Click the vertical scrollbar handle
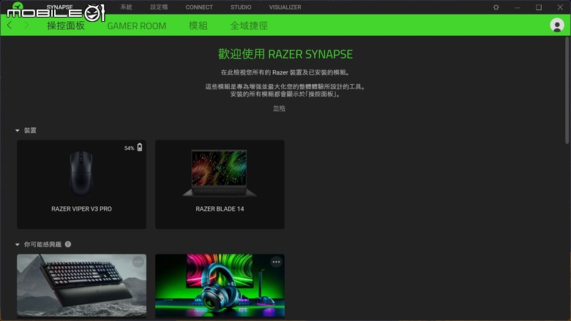Screen dimensions: 571x321 pyautogui.click(x=567, y=90)
